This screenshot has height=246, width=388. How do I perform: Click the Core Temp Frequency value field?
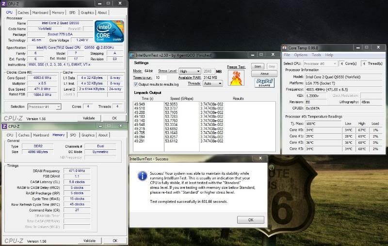343,90
